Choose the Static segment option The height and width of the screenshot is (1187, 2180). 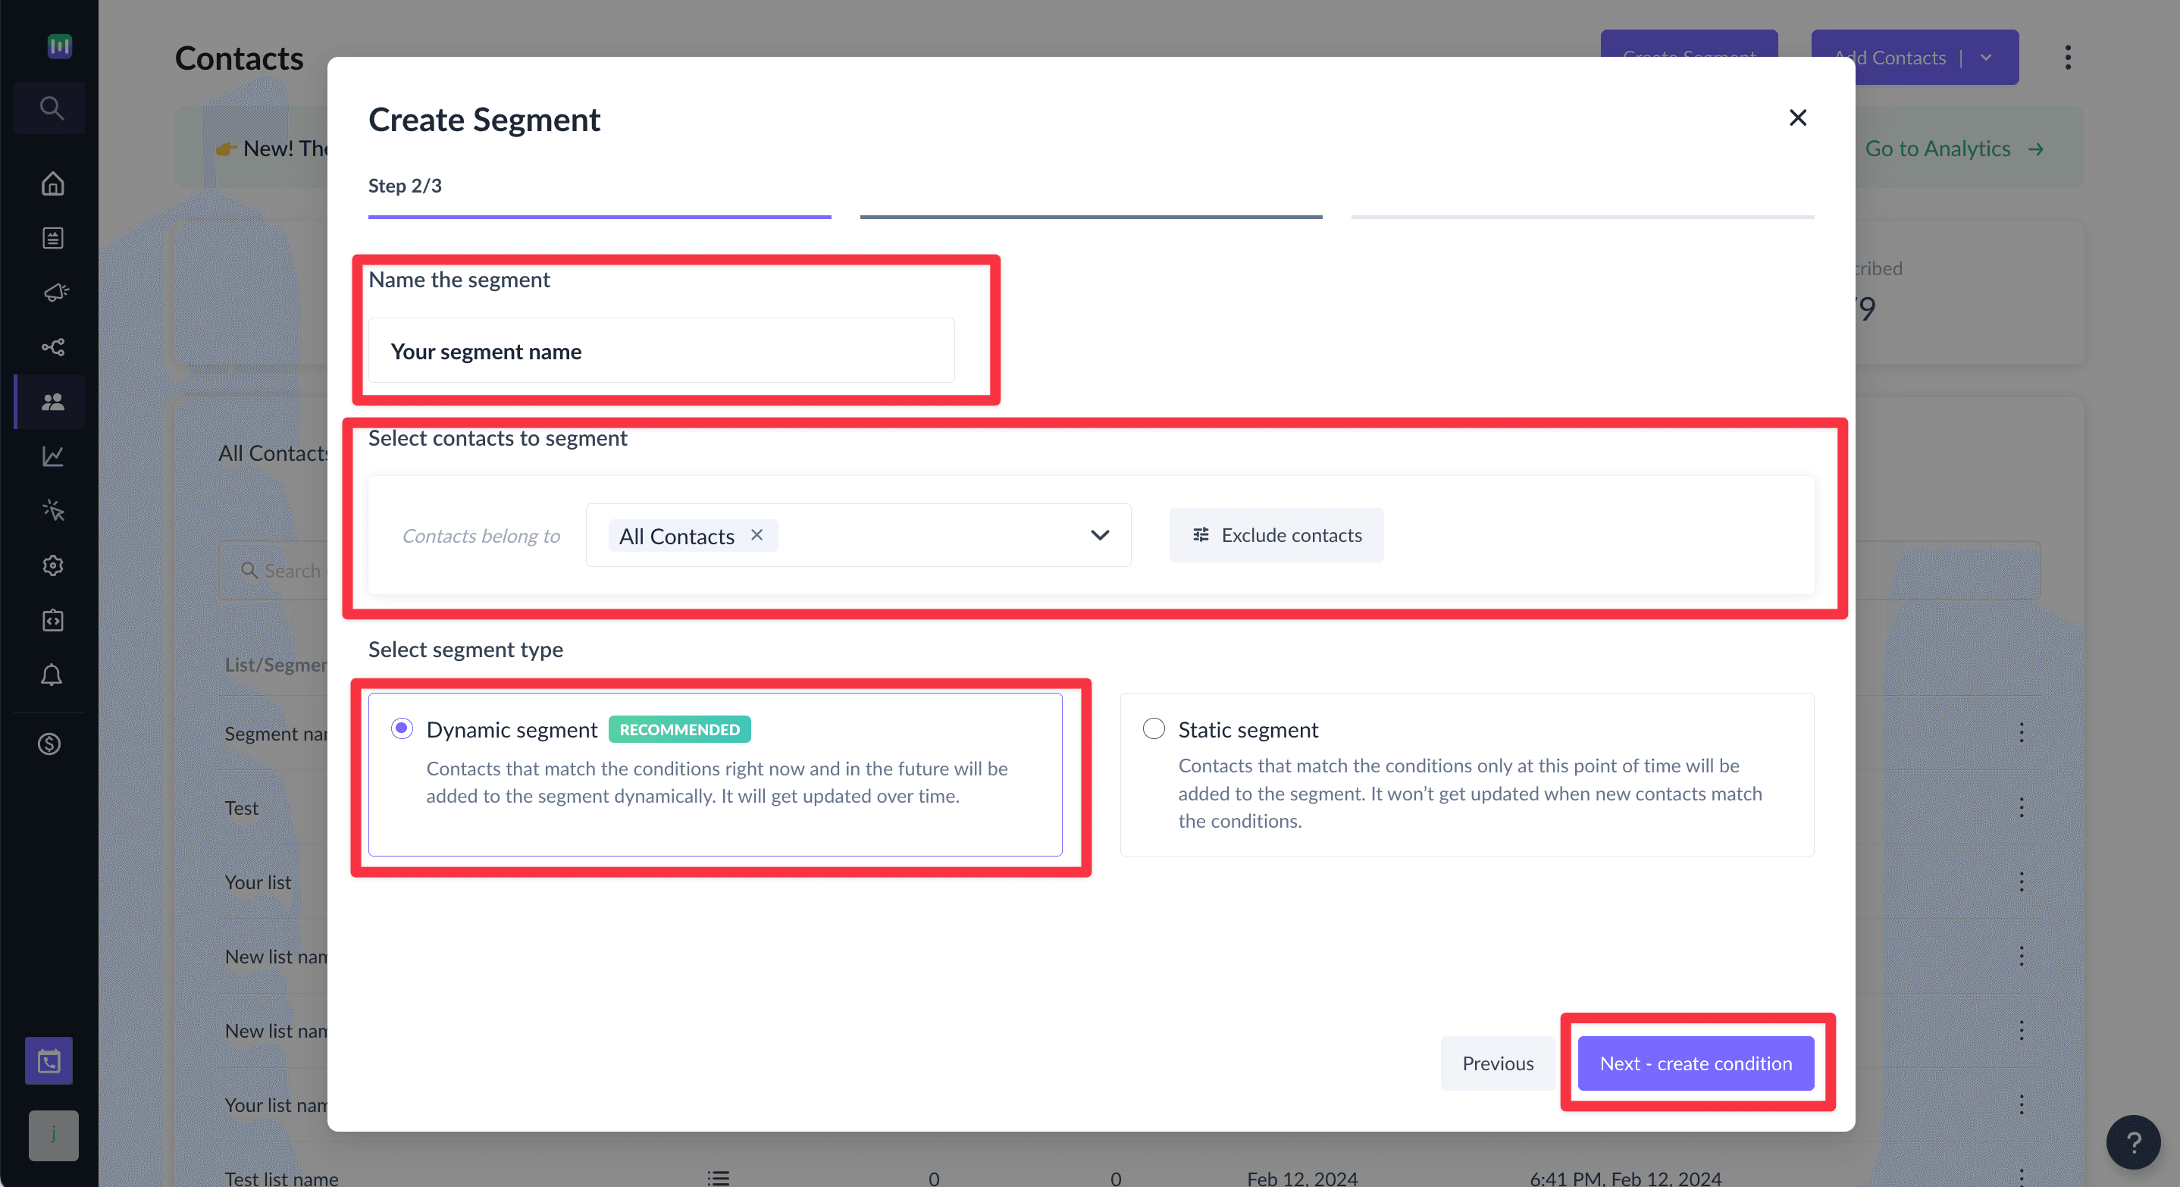1154,728
